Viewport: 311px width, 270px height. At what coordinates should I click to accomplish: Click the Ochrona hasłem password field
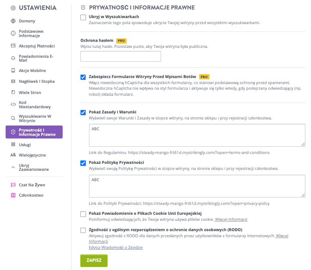coord(121,57)
